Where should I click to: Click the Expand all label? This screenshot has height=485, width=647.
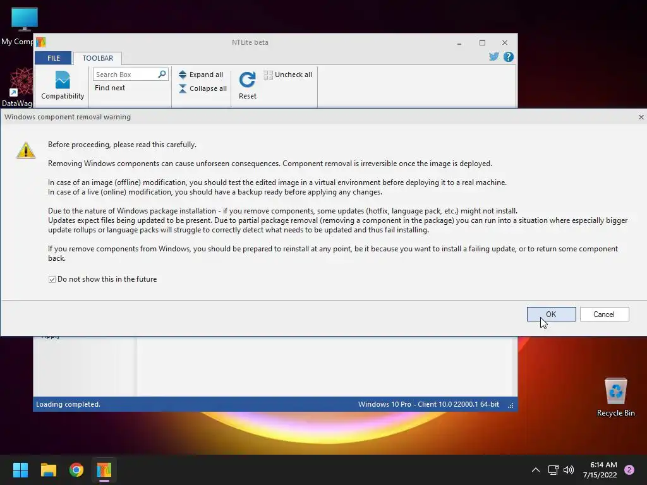click(x=207, y=75)
